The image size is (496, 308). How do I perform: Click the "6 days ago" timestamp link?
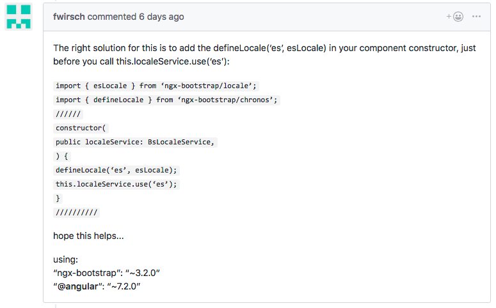point(161,17)
